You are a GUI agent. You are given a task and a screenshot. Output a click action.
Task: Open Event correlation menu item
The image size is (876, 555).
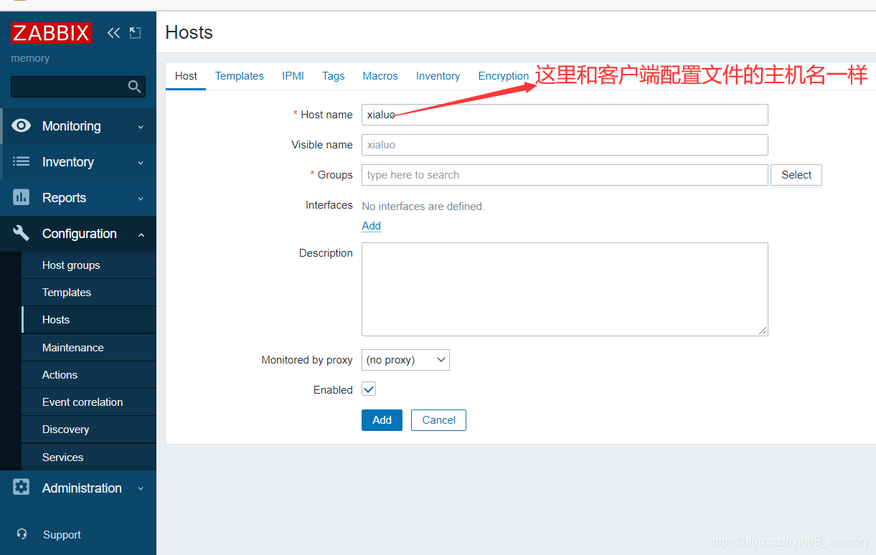(x=89, y=402)
